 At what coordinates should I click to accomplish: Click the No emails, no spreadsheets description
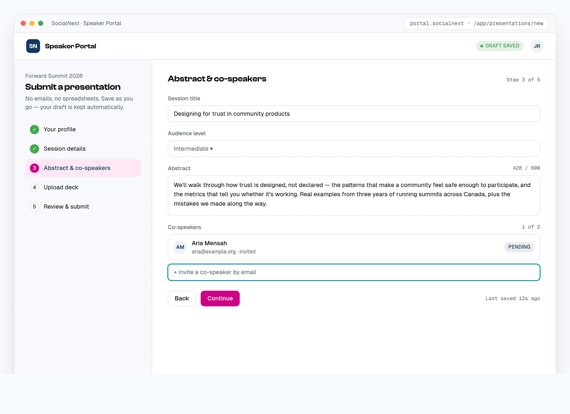pos(79,103)
